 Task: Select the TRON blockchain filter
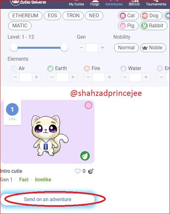(x=73, y=16)
